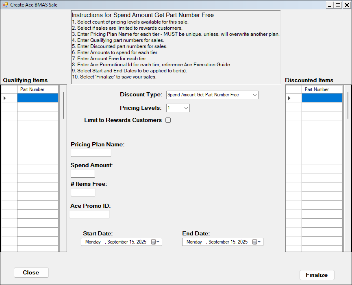Click the Close button

31,272
